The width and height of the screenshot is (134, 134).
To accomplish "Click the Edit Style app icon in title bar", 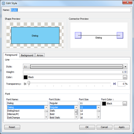I will click(x=3, y=3).
